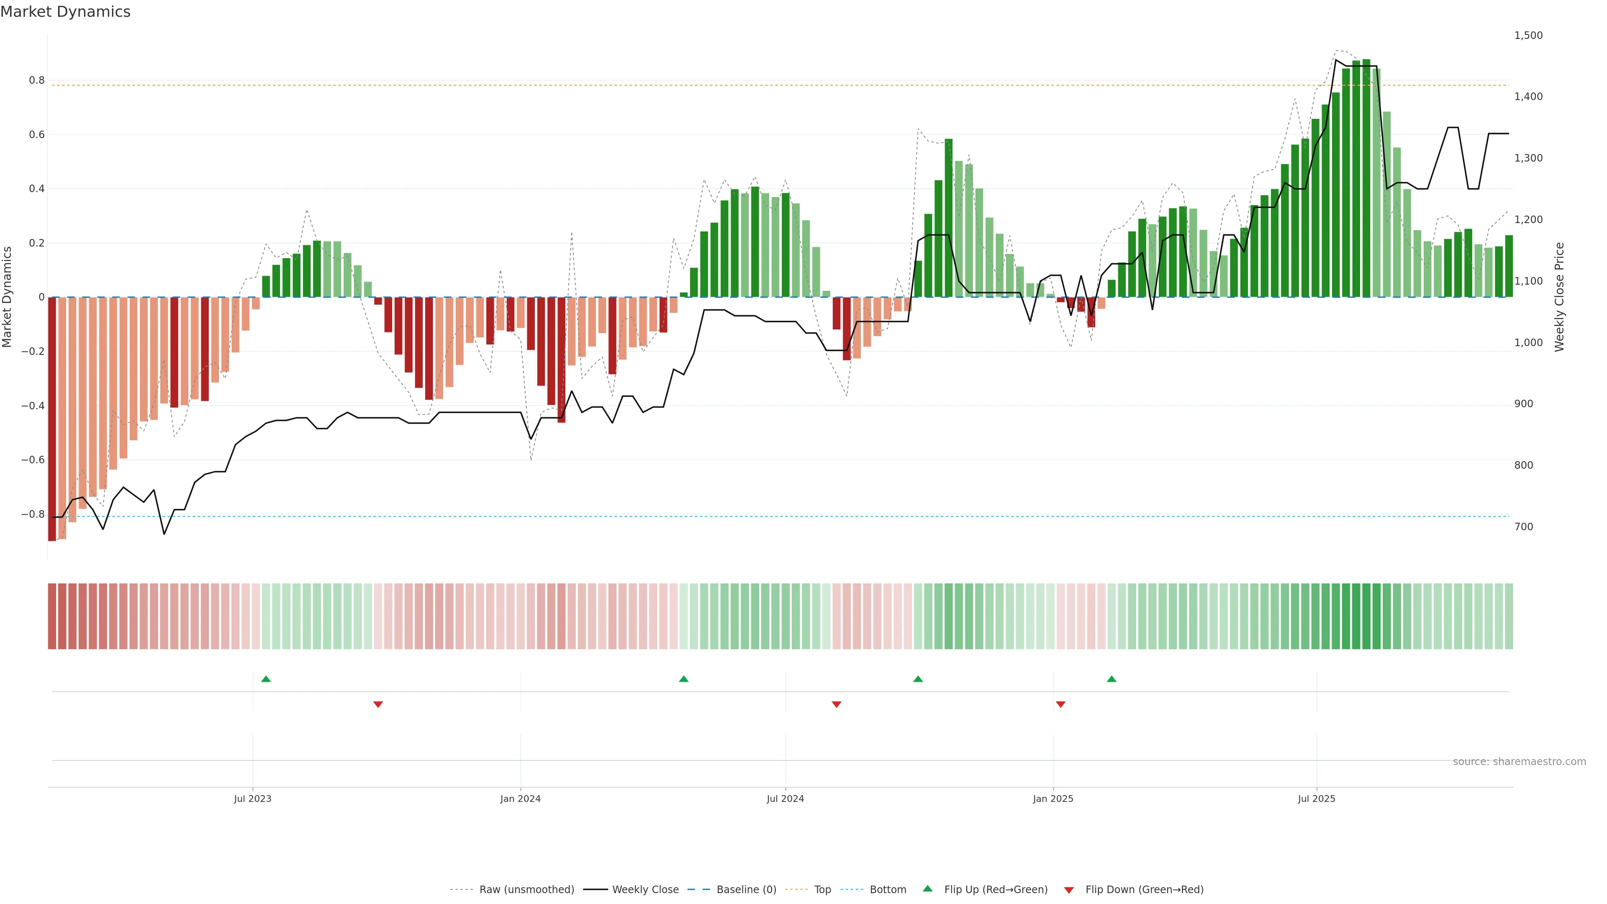Toggle the Flip Down (Green→Red) legend entry
The width and height of the screenshot is (1607, 904).
(1144, 890)
